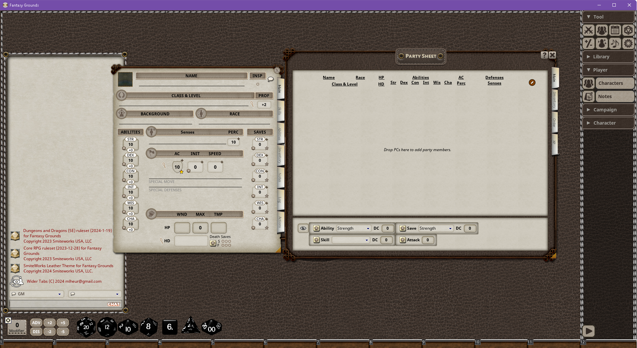Switch to the Inventory tab on character sheet

pos(280,155)
